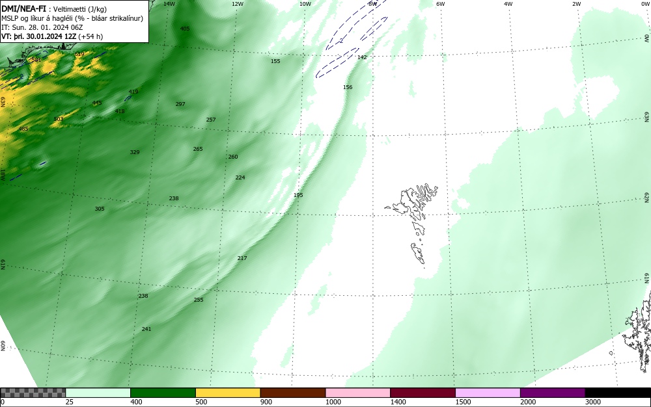Click the 60N latitude label
The height and width of the screenshot is (407, 651).
coord(3,346)
